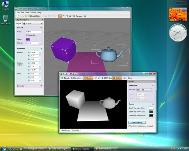The width and height of the screenshot is (189, 151).
Task: Open the Object dropdown showing Cube 1
Action: tap(32, 24)
